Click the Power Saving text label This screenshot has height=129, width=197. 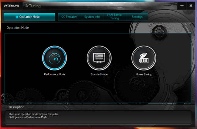tap(144, 74)
